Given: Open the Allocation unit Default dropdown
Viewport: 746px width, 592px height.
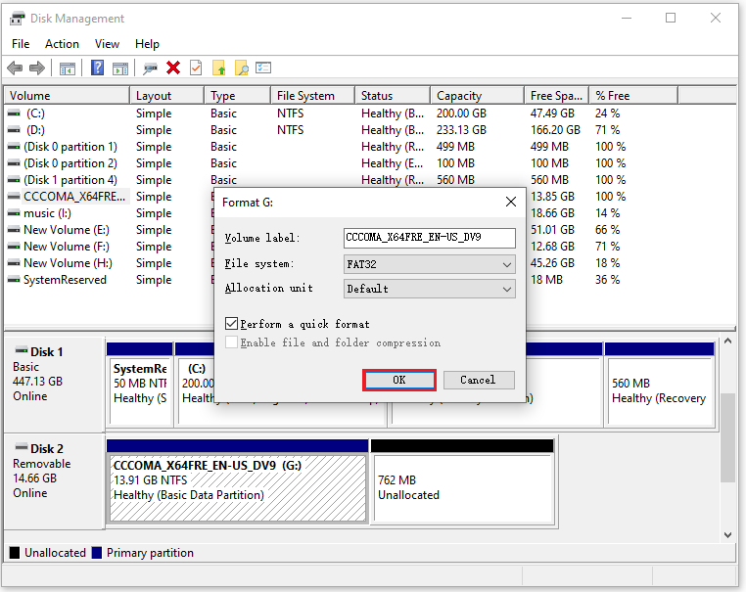Looking at the screenshot, I should click(x=430, y=289).
